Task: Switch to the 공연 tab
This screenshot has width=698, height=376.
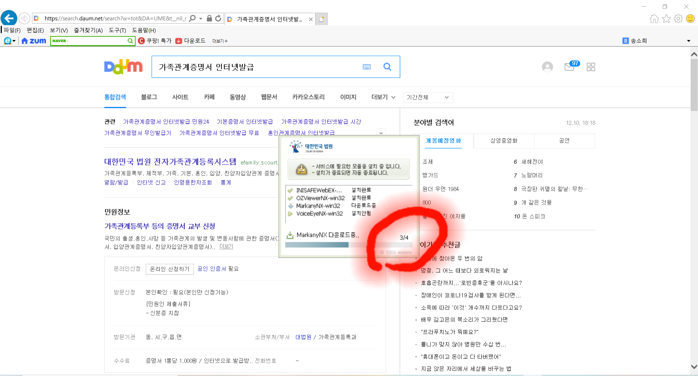Action: pos(564,141)
